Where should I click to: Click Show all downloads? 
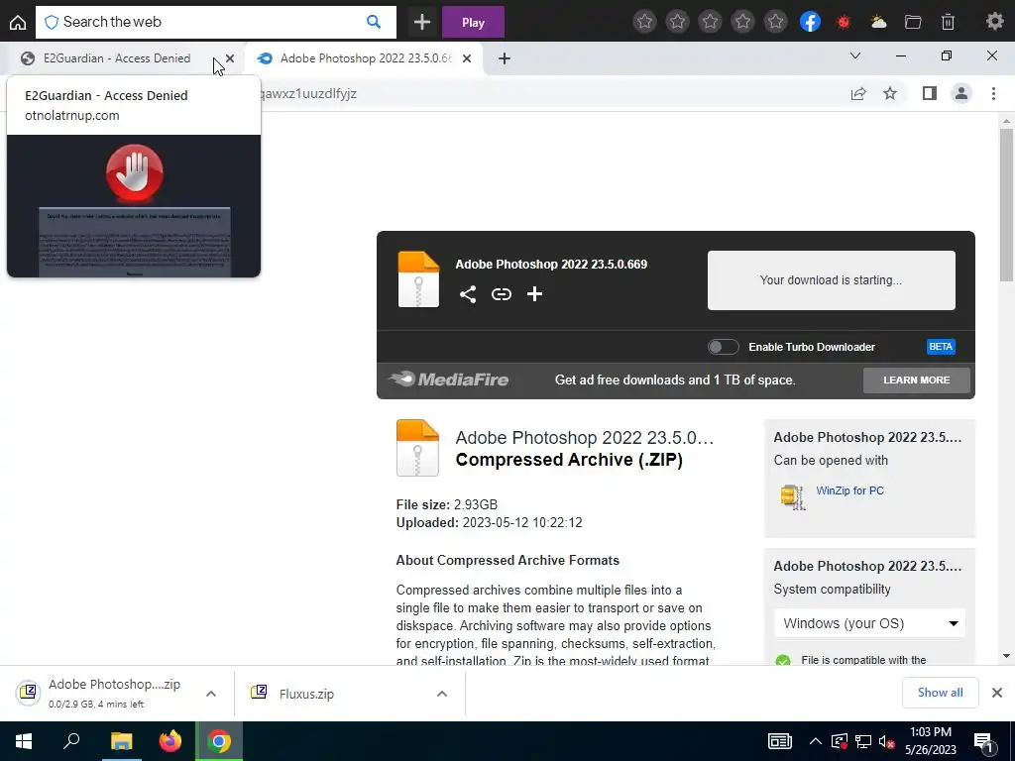coord(940,693)
